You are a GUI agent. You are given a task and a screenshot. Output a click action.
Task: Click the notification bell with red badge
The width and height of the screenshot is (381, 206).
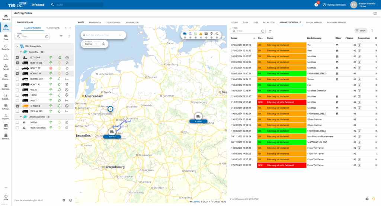316,5
